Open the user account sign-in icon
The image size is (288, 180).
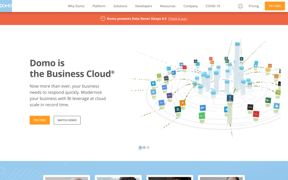[x=240, y=6]
